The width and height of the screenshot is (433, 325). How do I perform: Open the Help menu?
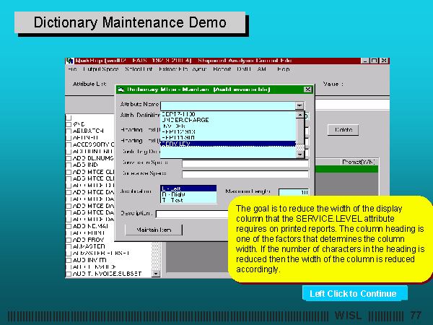283,70
